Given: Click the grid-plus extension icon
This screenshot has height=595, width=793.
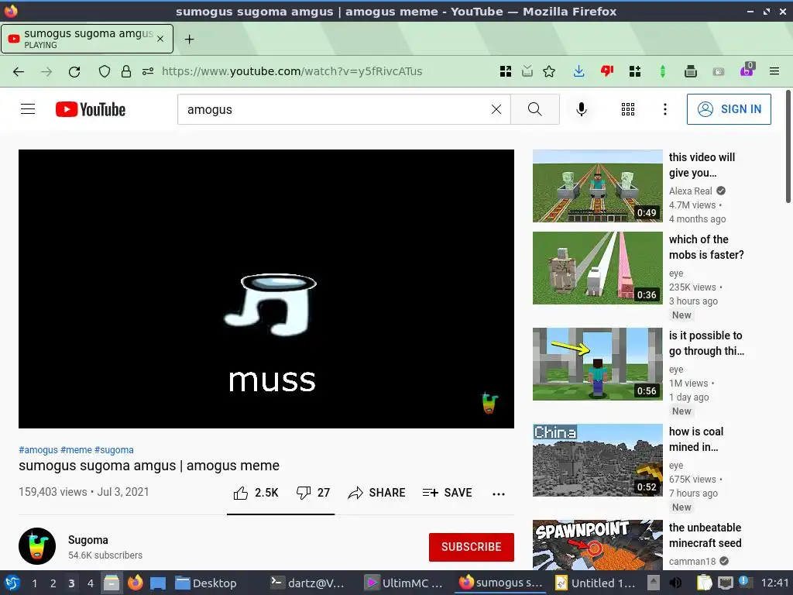Looking at the screenshot, I should [x=635, y=71].
